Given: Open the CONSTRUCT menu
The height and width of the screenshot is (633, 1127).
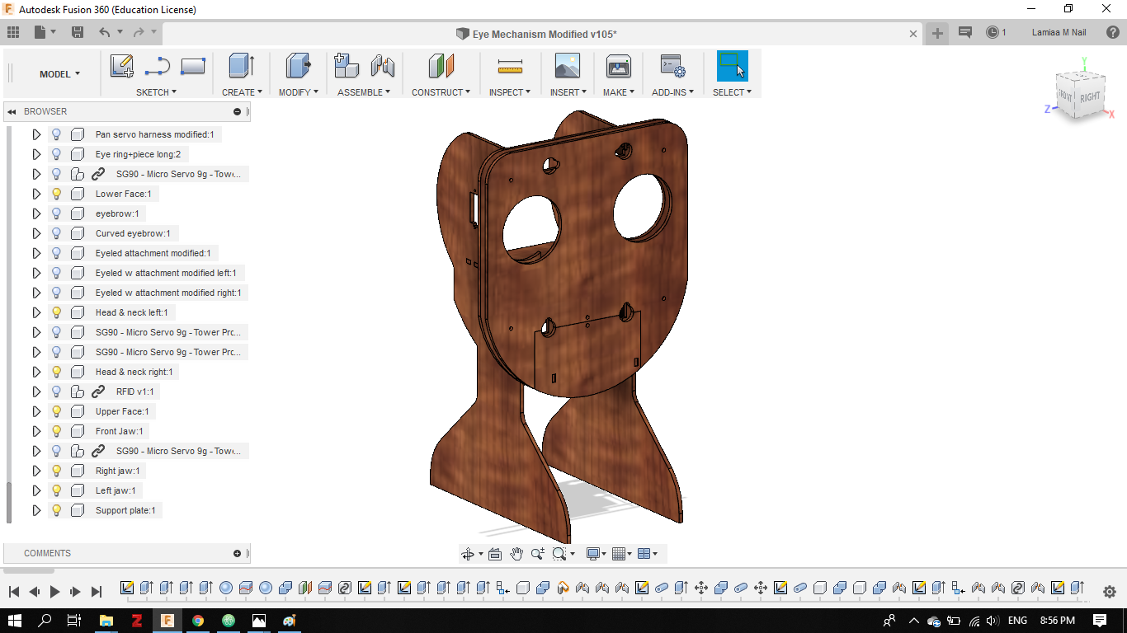Looking at the screenshot, I should [441, 92].
